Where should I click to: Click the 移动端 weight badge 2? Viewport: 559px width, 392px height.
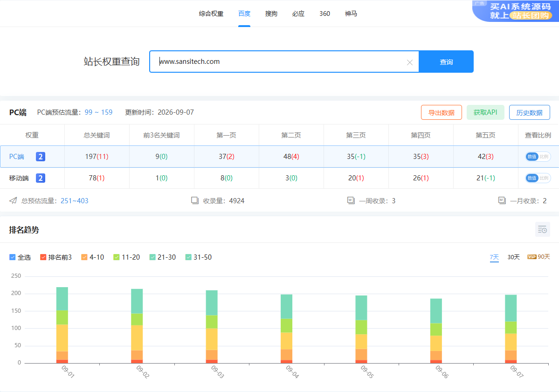[x=41, y=178]
